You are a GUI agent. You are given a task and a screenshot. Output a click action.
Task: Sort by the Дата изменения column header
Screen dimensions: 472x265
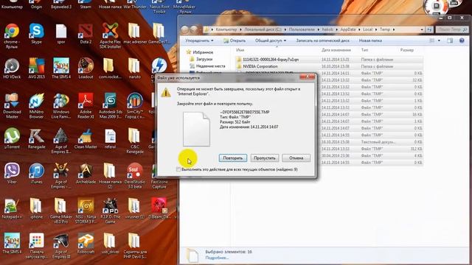click(336, 50)
